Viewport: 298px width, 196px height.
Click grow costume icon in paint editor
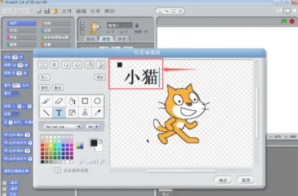pyautogui.click(x=43, y=65)
